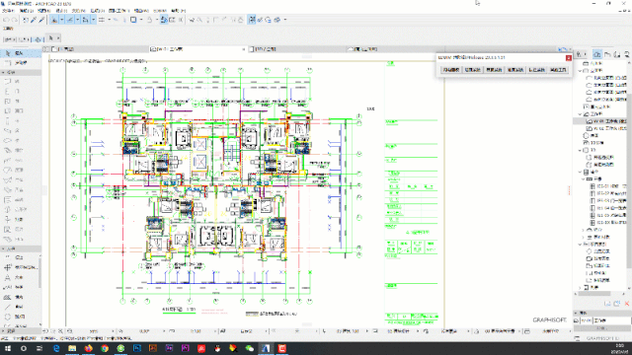Open the dropdown arrow beside Guide Lines
Viewport: 632px width, 355px height.
pos(61,20)
